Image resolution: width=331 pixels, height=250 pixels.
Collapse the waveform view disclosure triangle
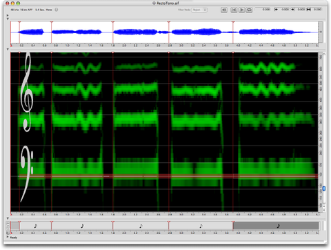coord(8,19)
